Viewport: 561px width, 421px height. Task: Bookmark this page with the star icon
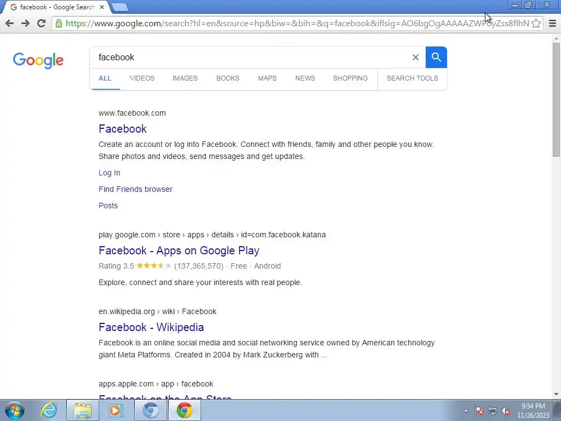[x=536, y=24]
